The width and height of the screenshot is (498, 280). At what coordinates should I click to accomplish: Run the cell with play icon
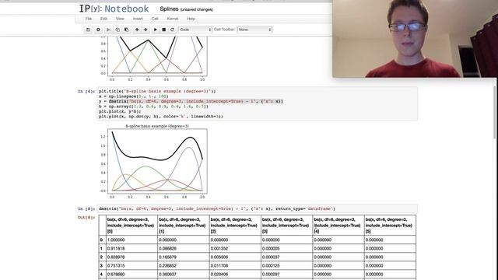point(156,30)
